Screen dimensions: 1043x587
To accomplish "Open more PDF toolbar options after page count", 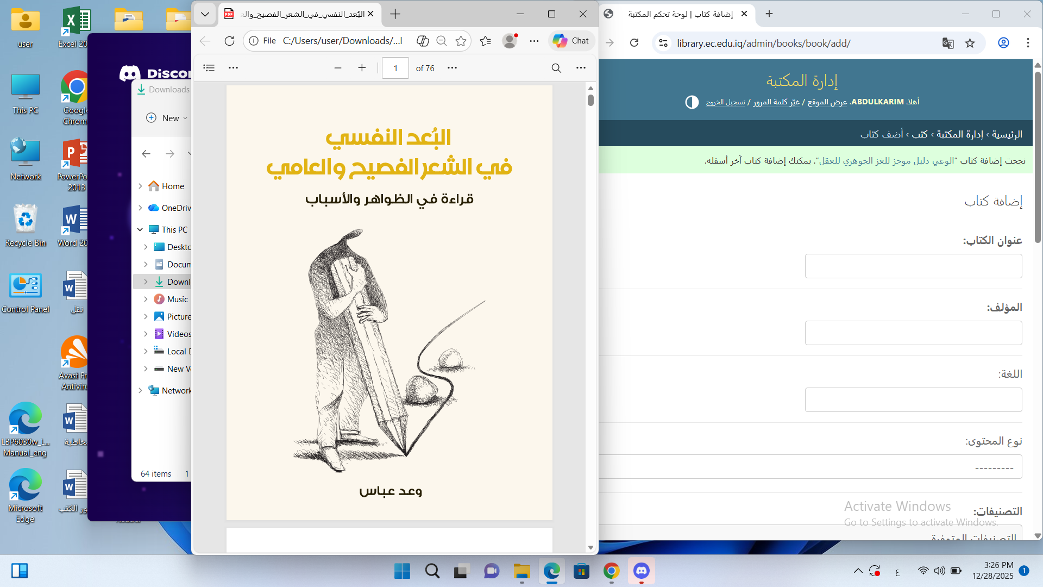I will click(x=452, y=68).
